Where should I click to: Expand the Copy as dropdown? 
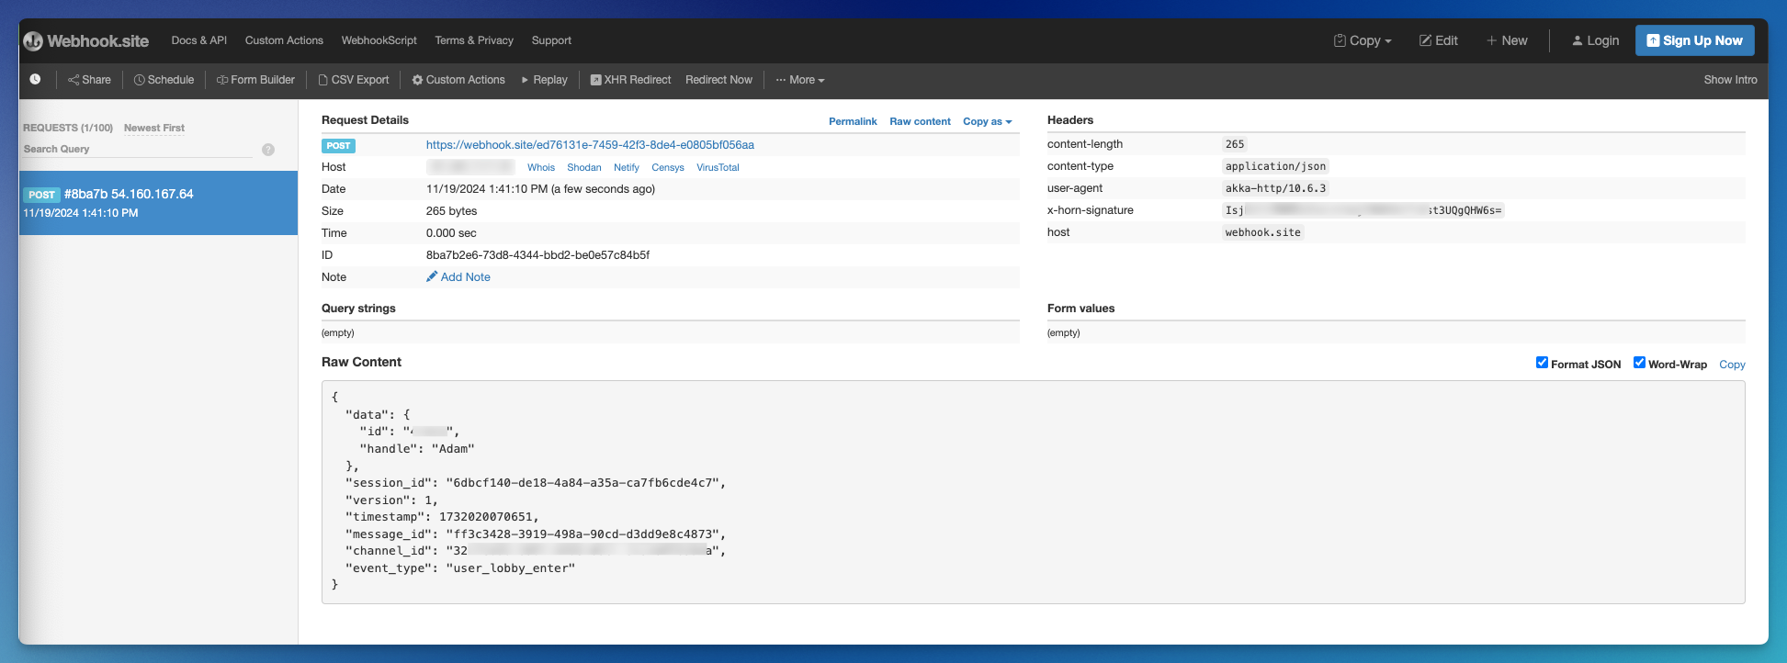987,121
